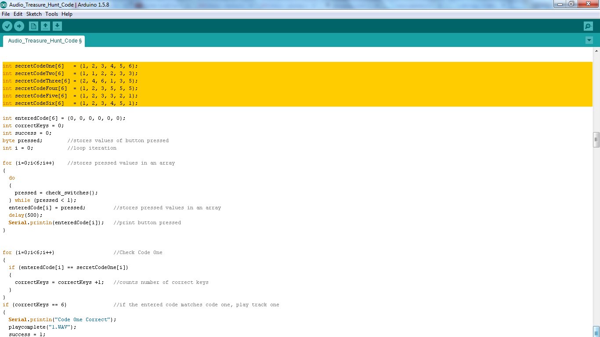Minimize the Arduino window
This screenshot has width=600, height=337.
[560, 4]
